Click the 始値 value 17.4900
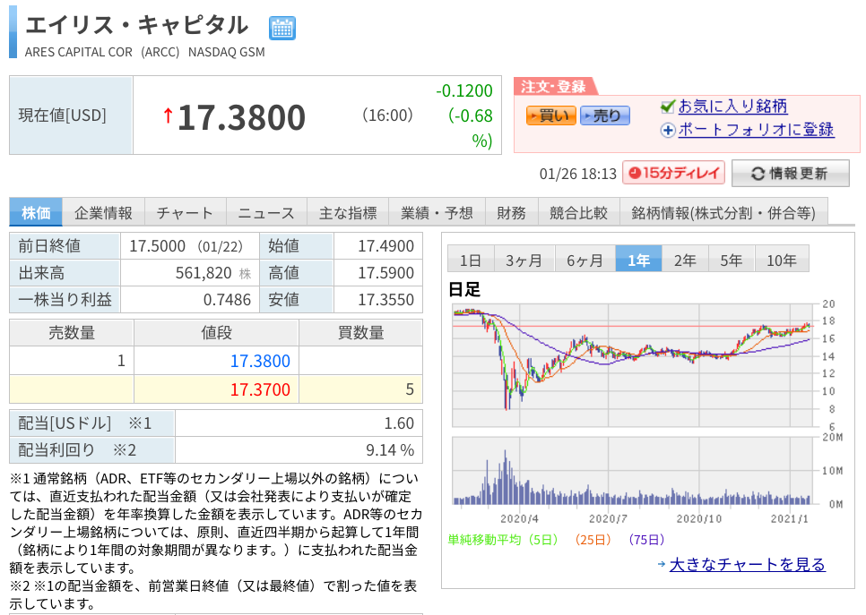Screen dimensions: 866x615 (386, 246)
